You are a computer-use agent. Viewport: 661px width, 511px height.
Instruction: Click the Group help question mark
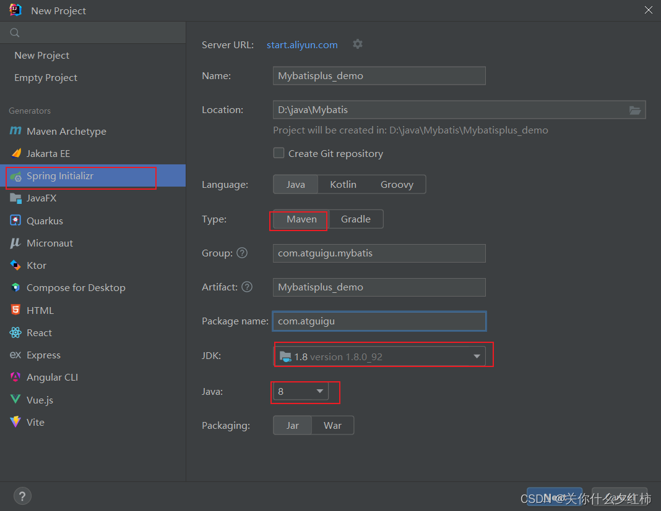coord(242,253)
